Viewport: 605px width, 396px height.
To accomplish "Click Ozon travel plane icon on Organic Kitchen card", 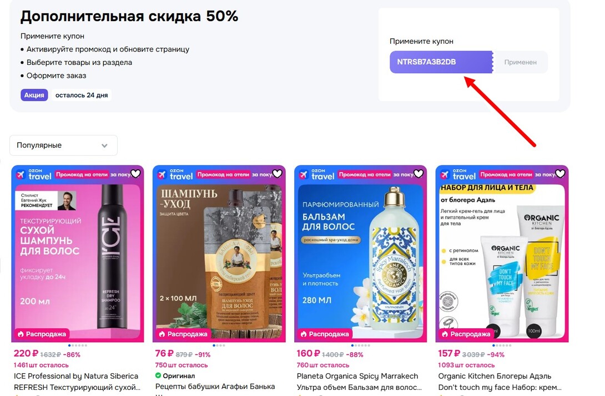I will [445, 175].
